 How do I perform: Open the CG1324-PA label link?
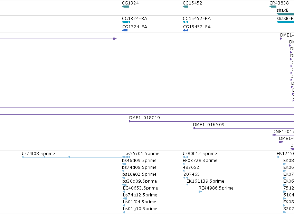click(135, 27)
